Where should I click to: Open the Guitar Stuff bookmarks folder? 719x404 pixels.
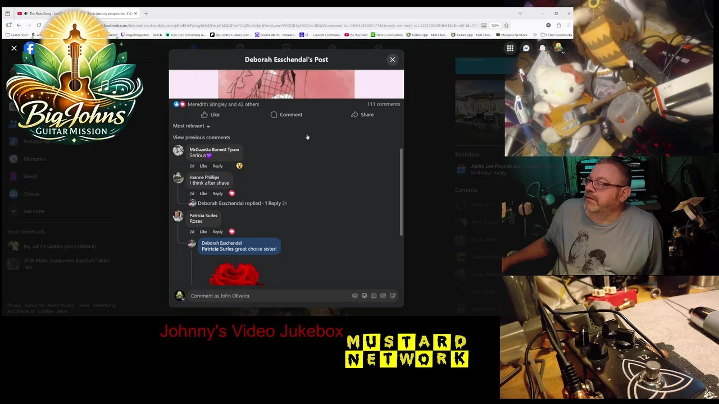[16, 35]
